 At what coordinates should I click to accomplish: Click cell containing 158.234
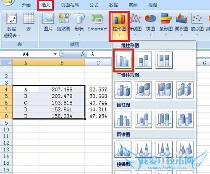click(62, 116)
